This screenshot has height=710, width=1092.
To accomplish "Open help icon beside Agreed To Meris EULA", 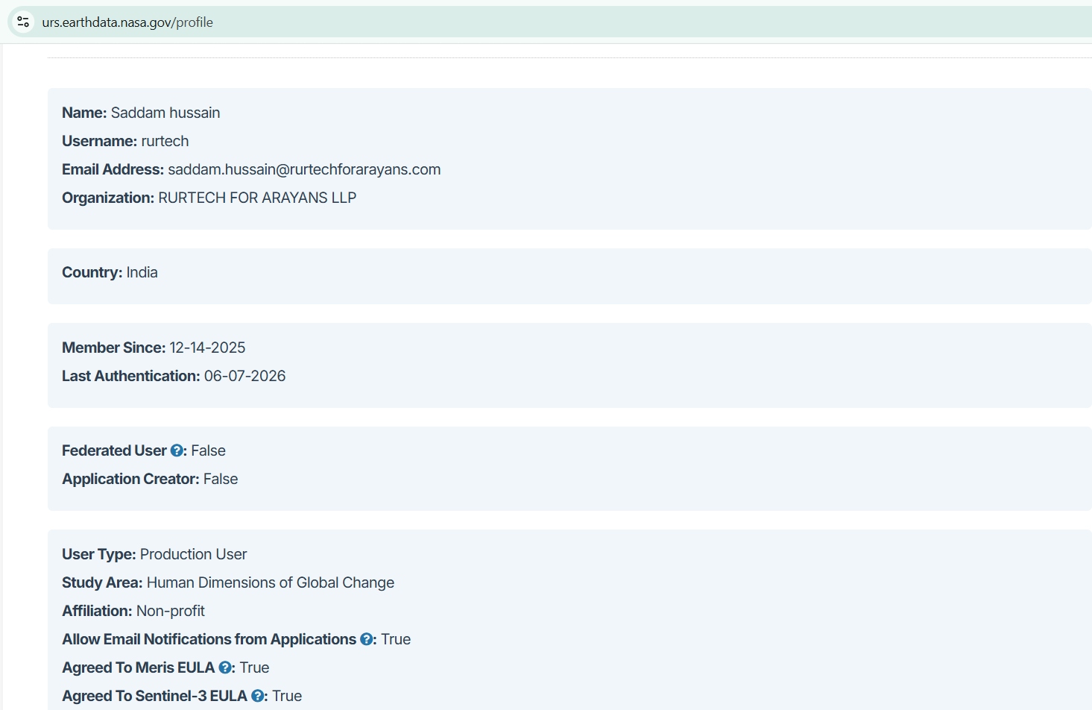I will tap(224, 667).
